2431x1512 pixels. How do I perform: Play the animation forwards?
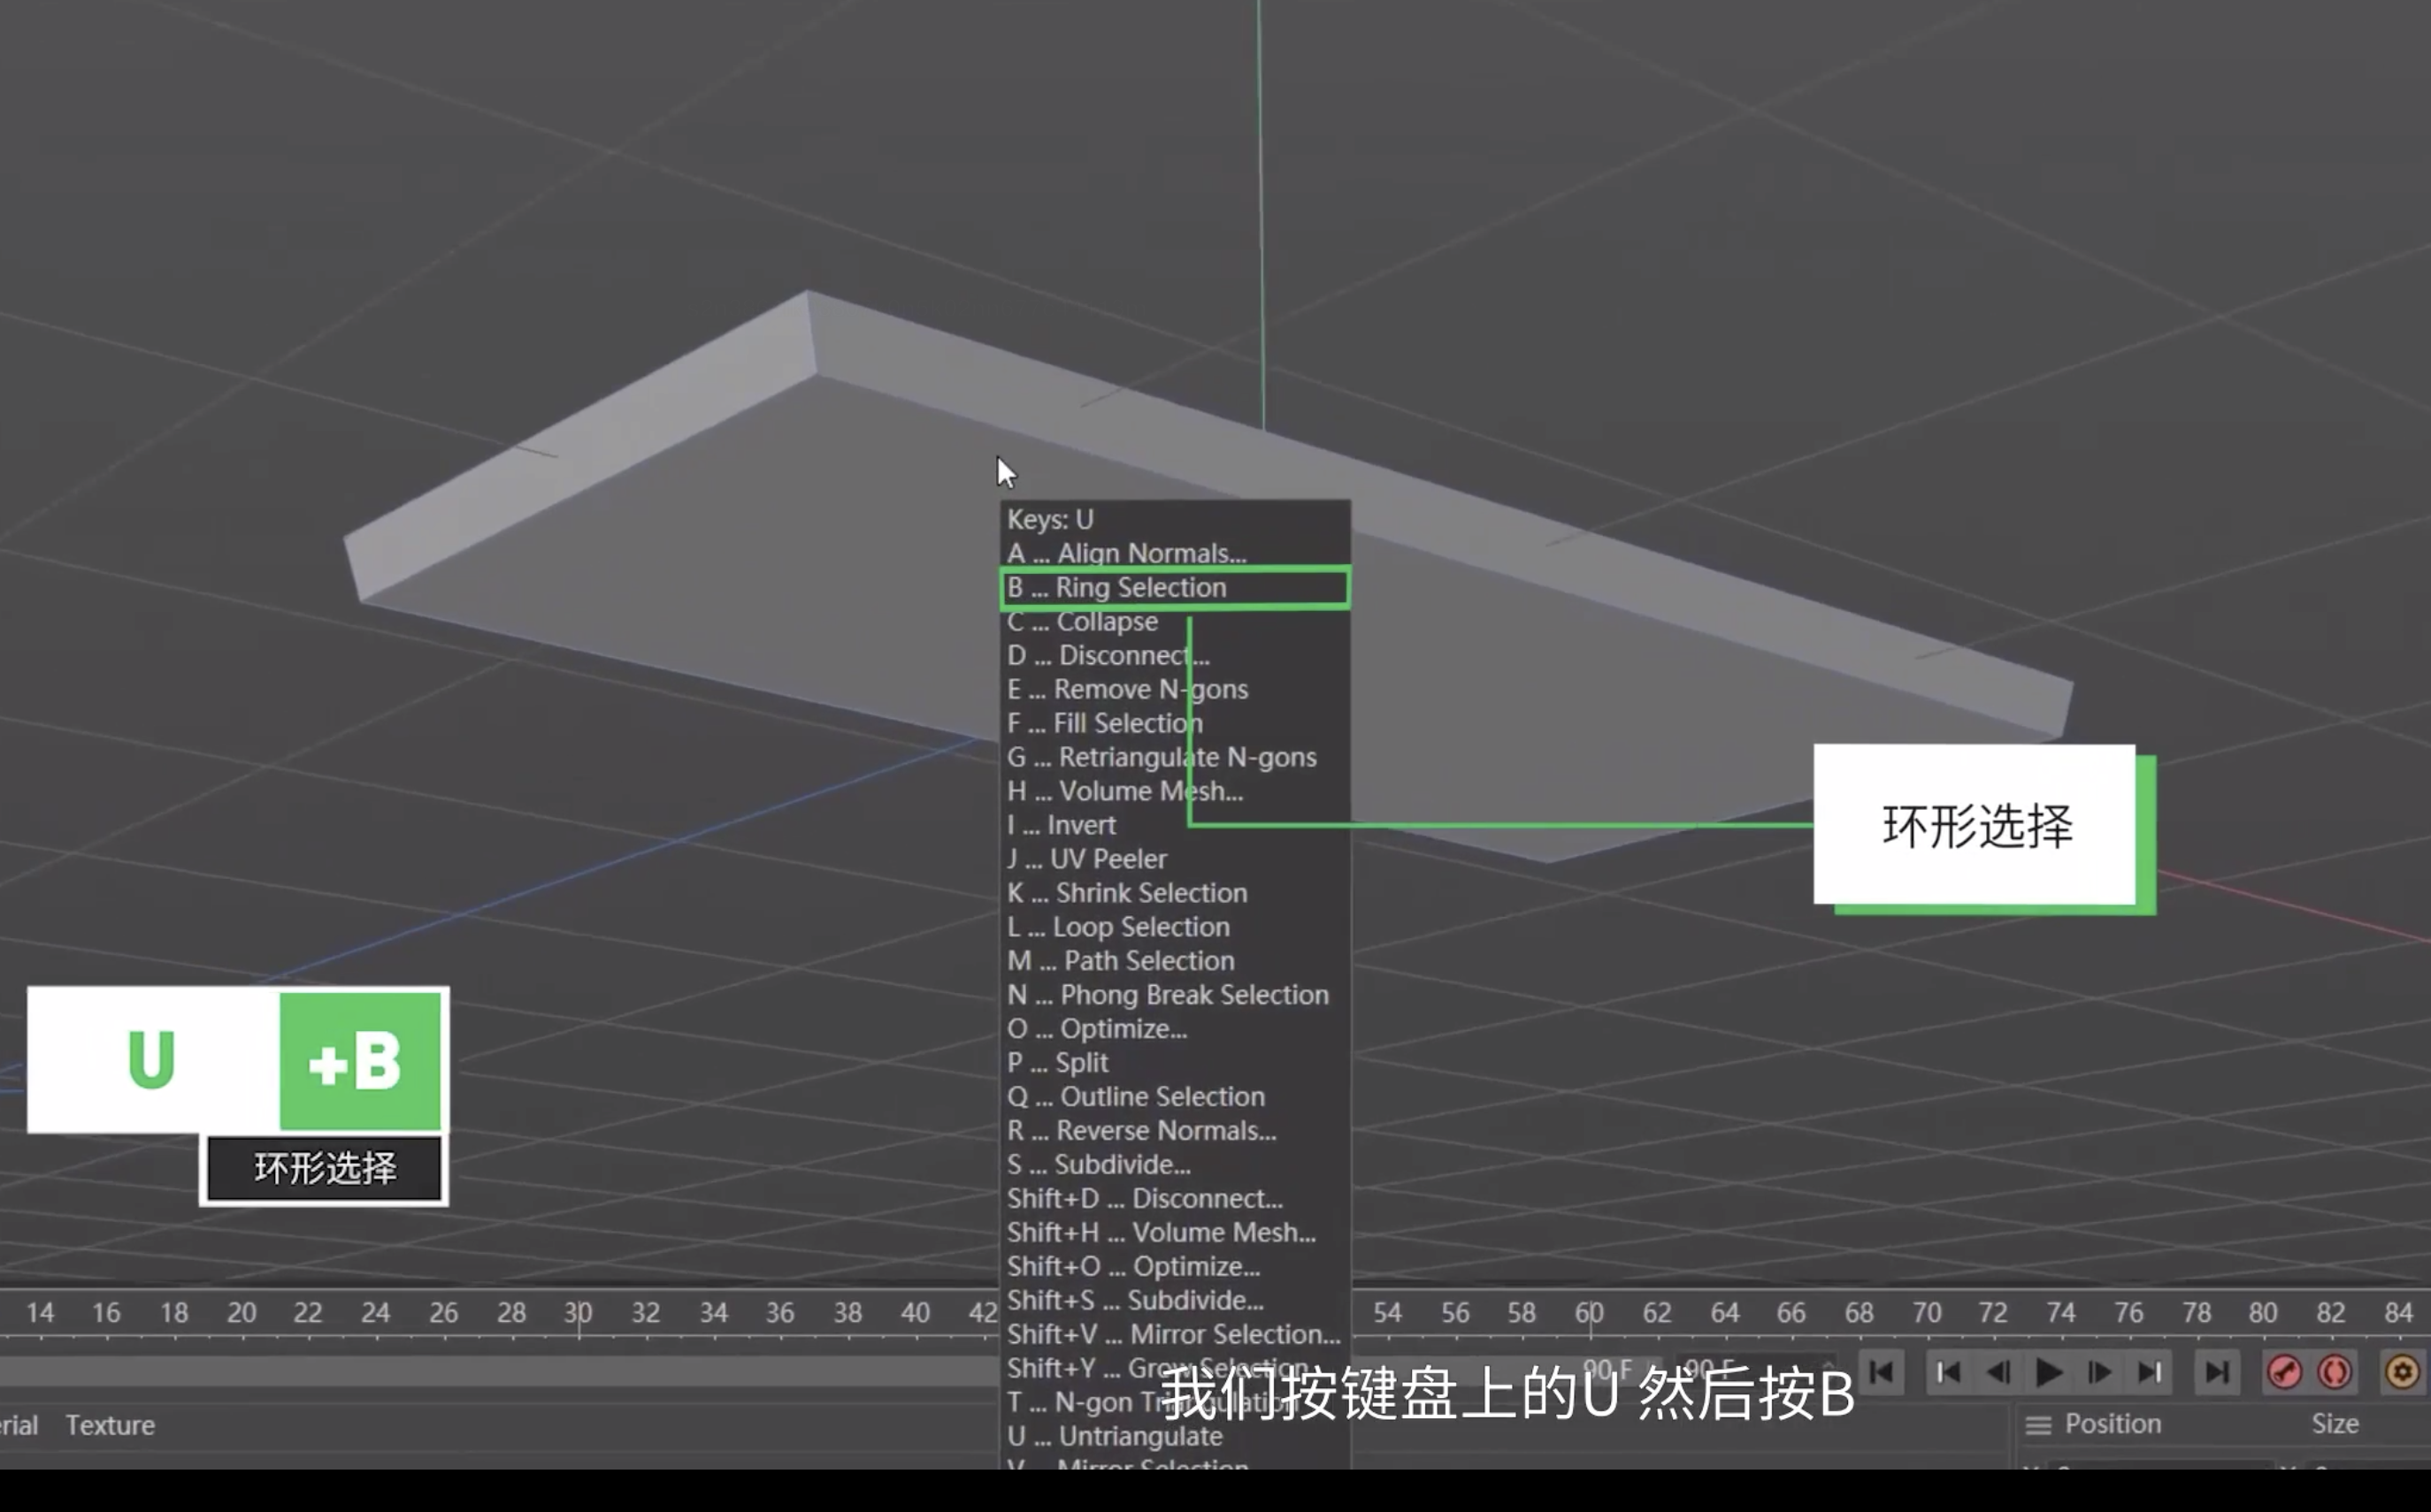(2048, 1372)
